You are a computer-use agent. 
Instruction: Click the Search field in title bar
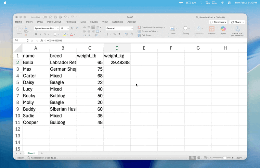point(210,17)
